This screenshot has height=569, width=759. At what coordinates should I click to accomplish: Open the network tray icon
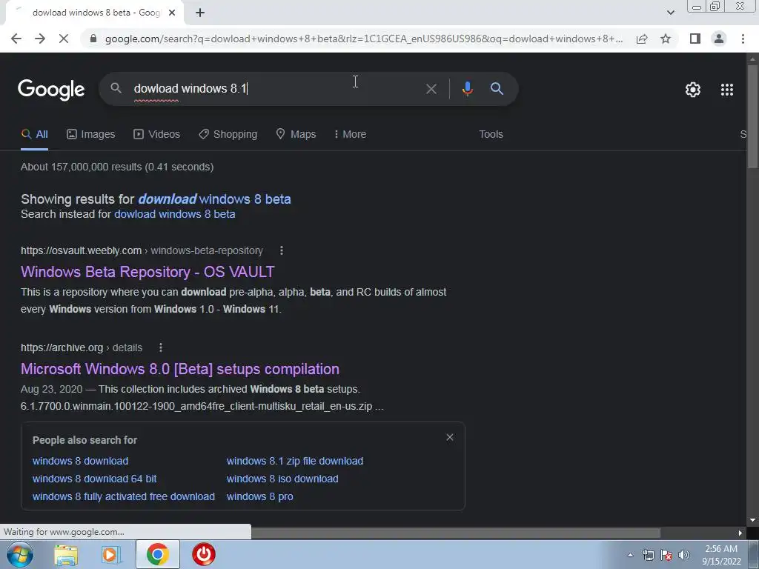648,555
